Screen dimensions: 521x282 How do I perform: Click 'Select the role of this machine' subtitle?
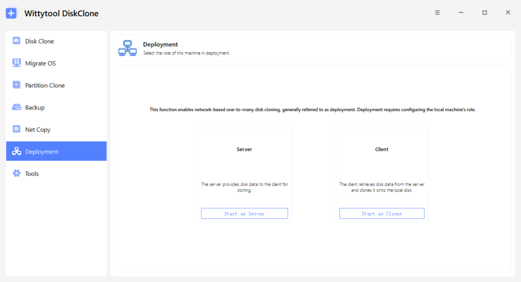(x=186, y=53)
